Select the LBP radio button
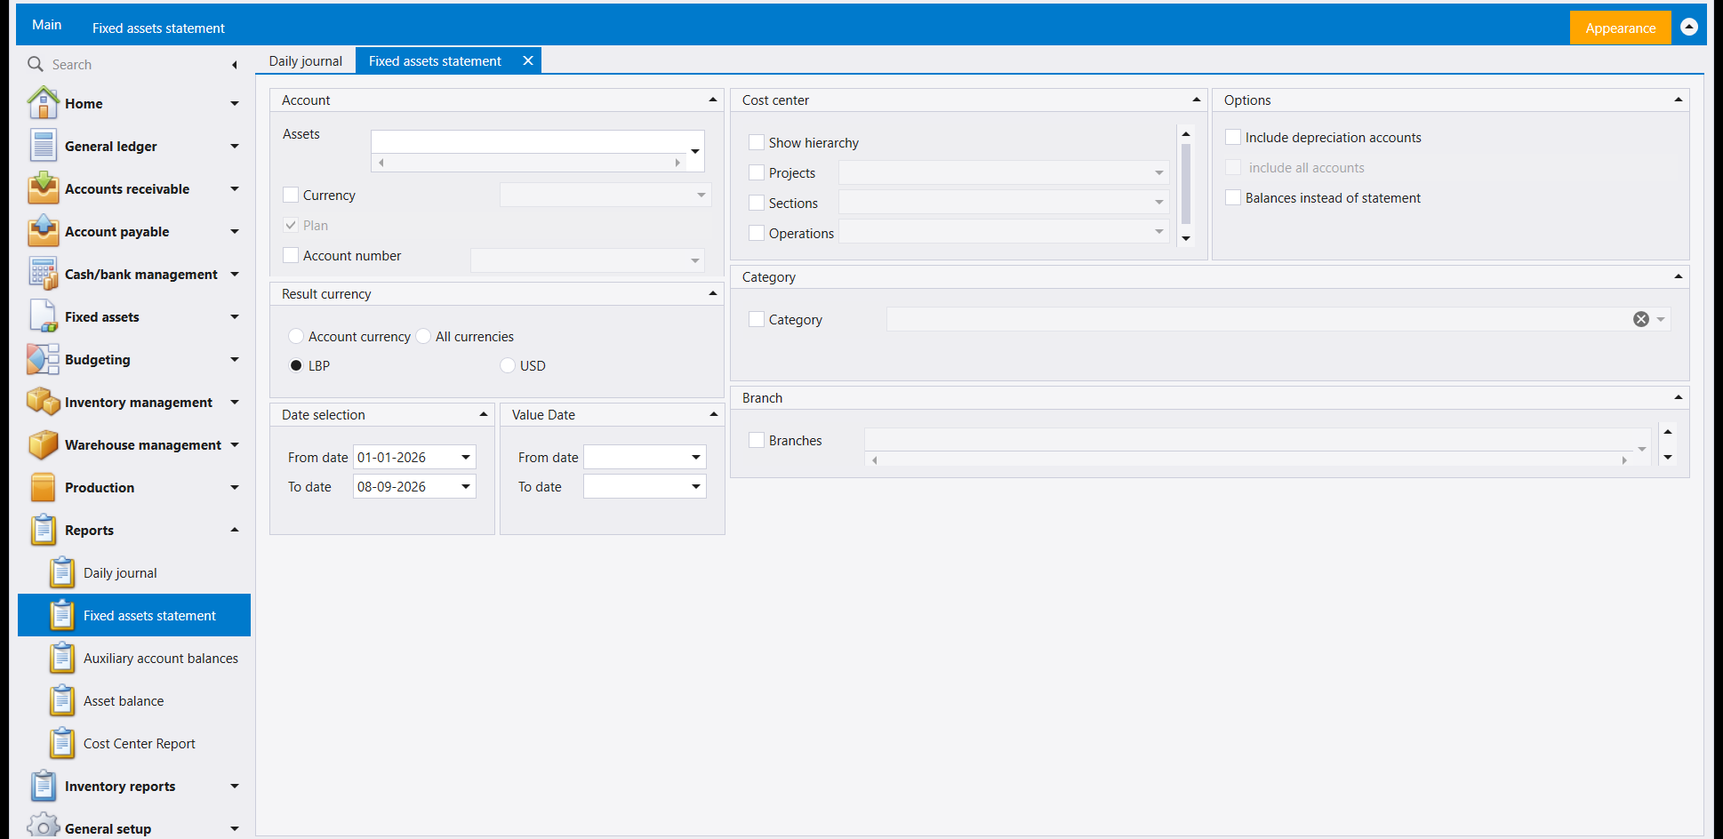The image size is (1723, 839). pos(296,365)
